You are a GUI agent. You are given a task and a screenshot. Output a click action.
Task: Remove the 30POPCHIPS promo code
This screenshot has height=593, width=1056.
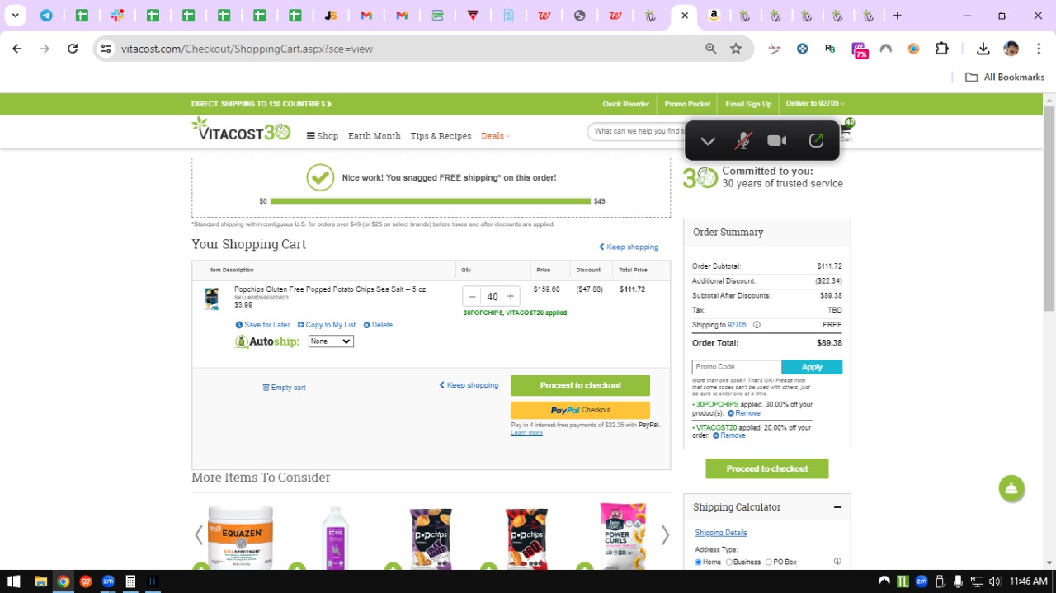744,413
